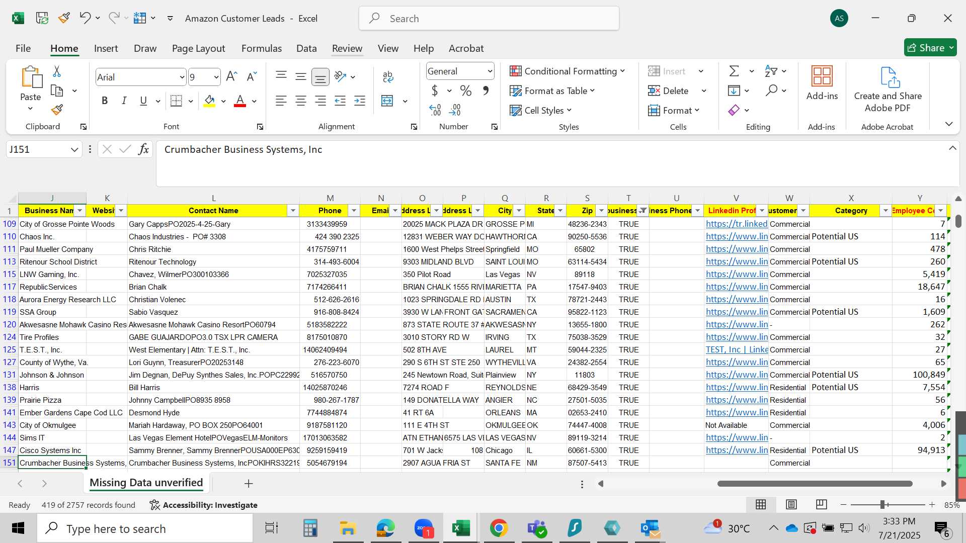Viewport: 966px width, 543px height.
Task: Click the Wrap Text icon
Action: pyautogui.click(x=388, y=76)
